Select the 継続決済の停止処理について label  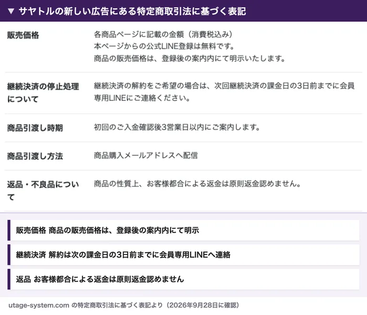point(43,93)
